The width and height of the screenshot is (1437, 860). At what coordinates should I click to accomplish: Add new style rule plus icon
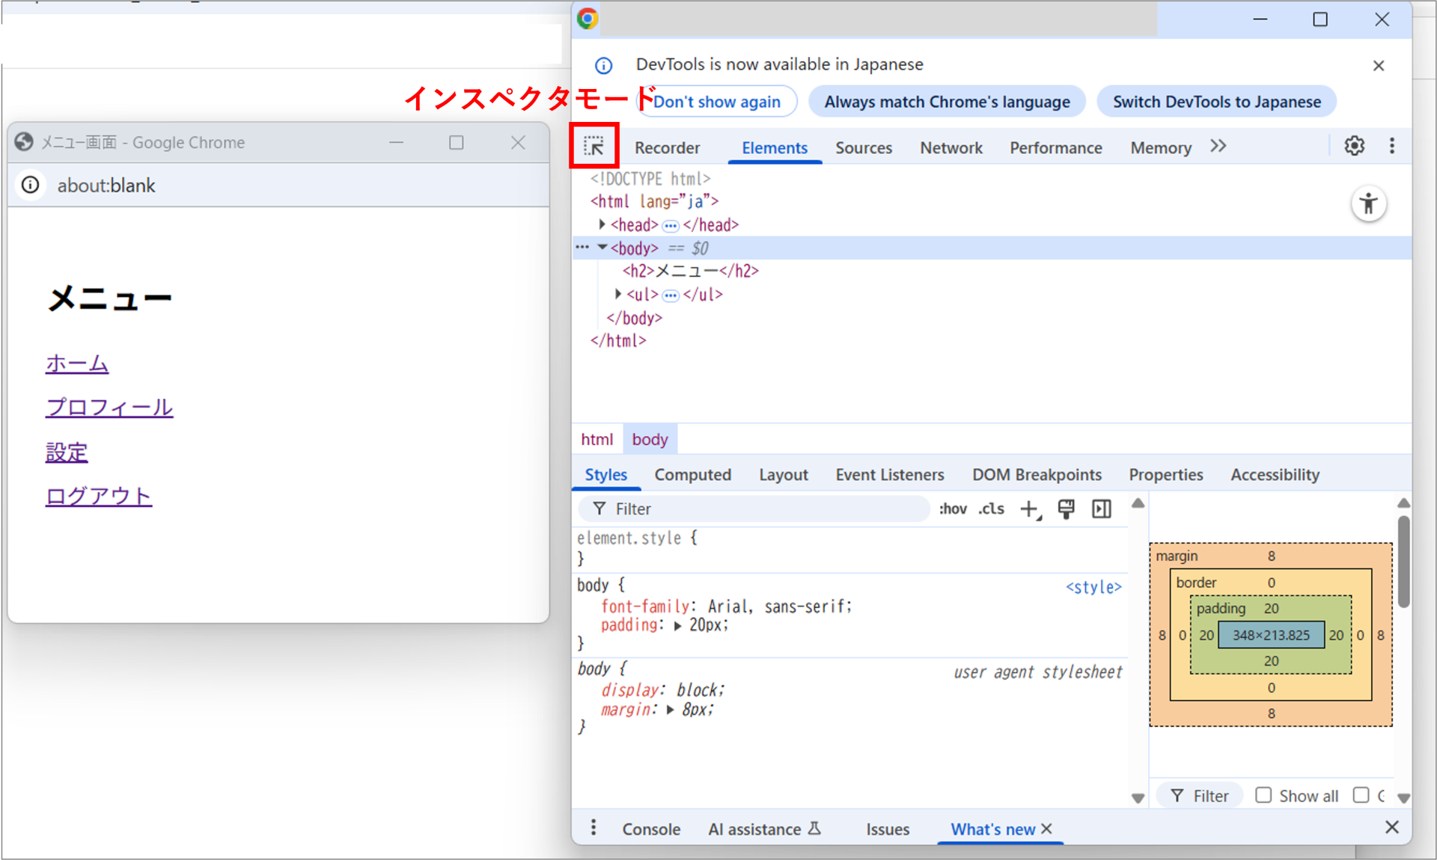click(1030, 509)
